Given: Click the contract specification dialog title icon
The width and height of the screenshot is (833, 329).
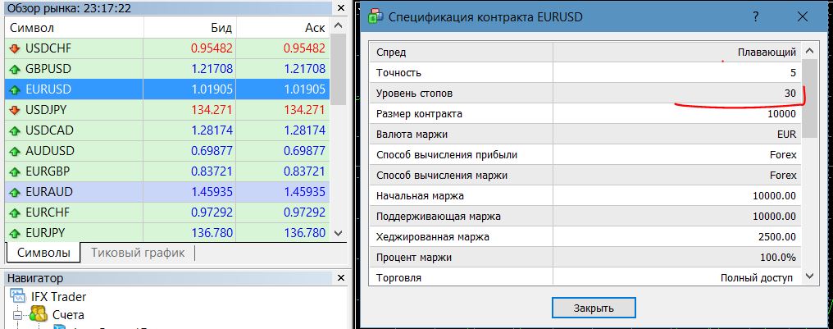Looking at the screenshot, I should [x=376, y=16].
